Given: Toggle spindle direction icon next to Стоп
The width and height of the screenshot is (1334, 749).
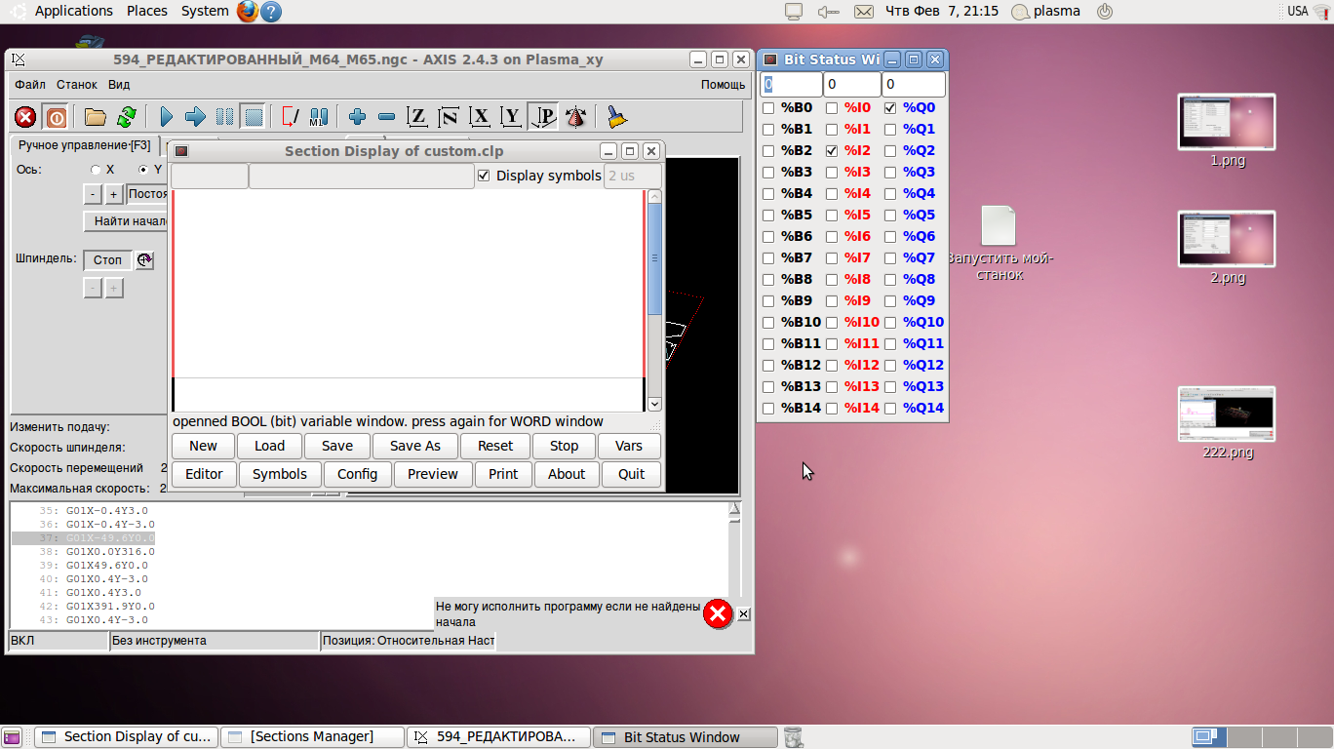Looking at the screenshot, I should pos(144,260).
